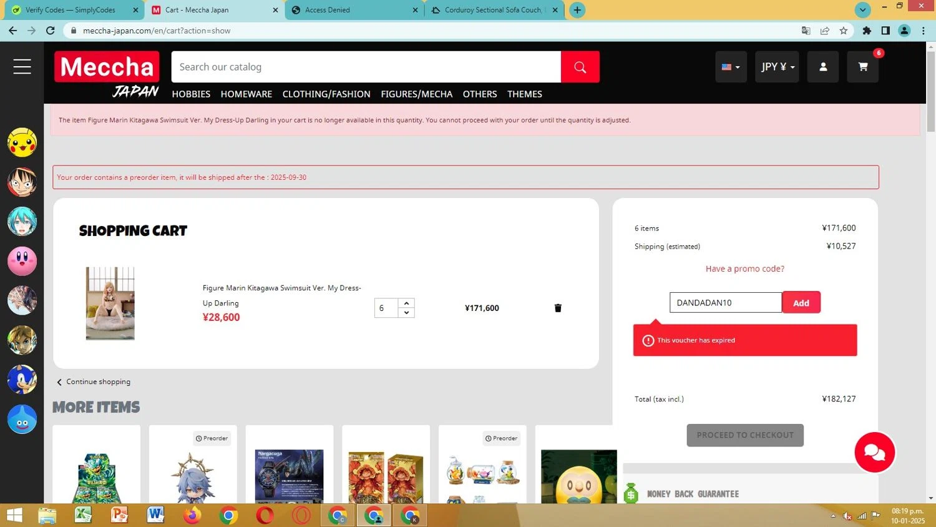Click the translate page icon in address bar
Screen dimensions: 936x527
(806, 31)
